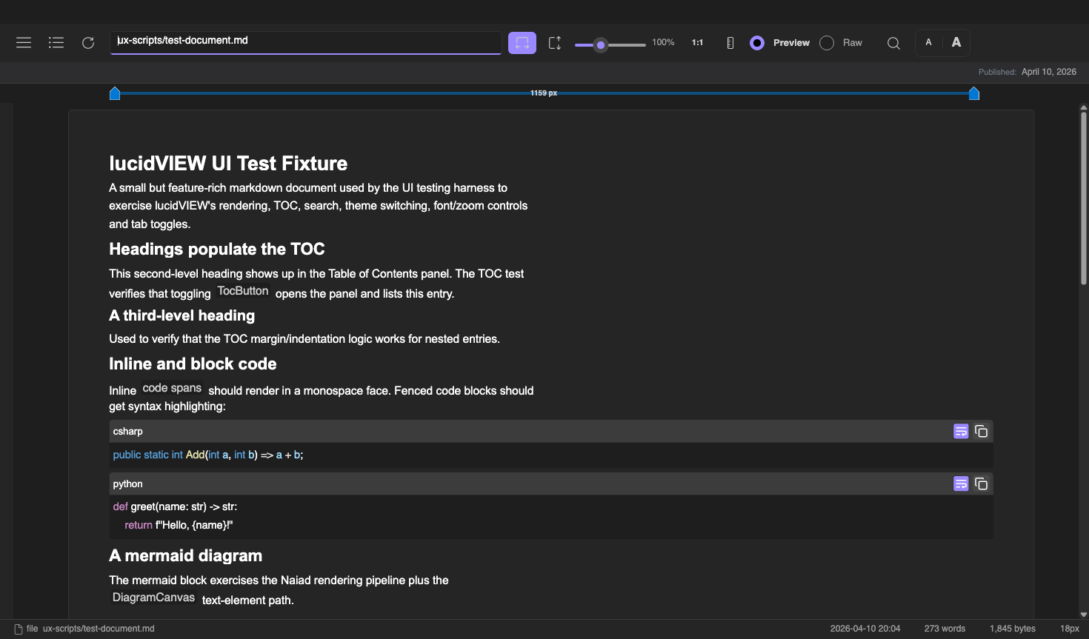This screenshot has height=639, width=1089.
Task: Toggle word wrap on the python code block
Action: tap(961, 484)
